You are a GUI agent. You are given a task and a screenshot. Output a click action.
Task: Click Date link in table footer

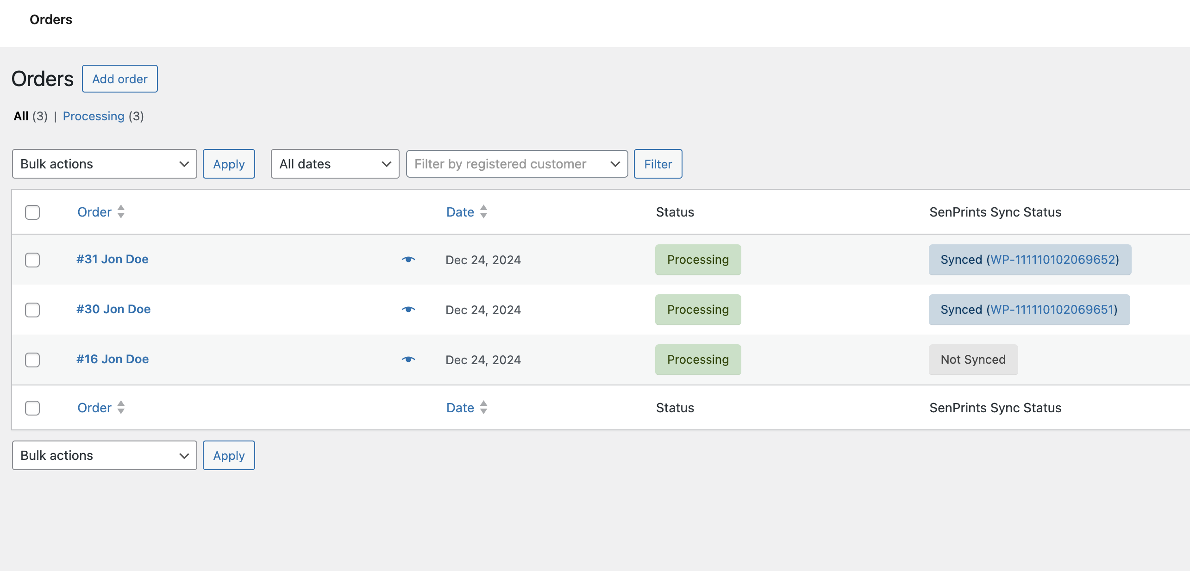click(x=460, y=408)
